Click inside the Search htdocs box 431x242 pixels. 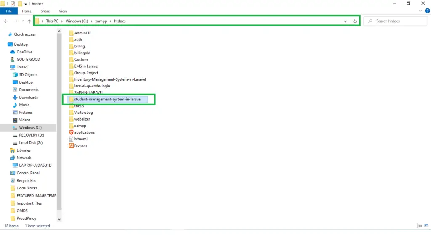tap(395, 21)
